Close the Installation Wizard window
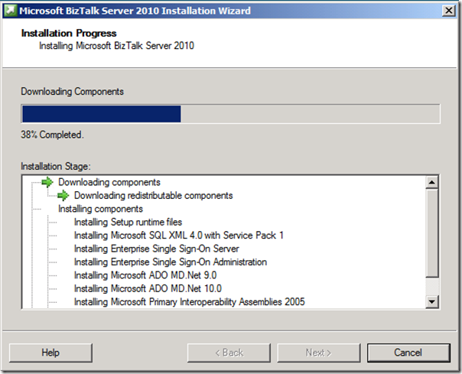 [x=448, y=11]
